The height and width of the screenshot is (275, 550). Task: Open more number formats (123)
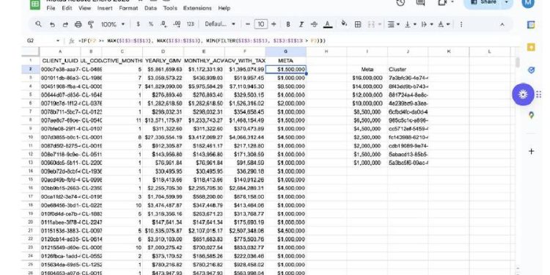190,24
